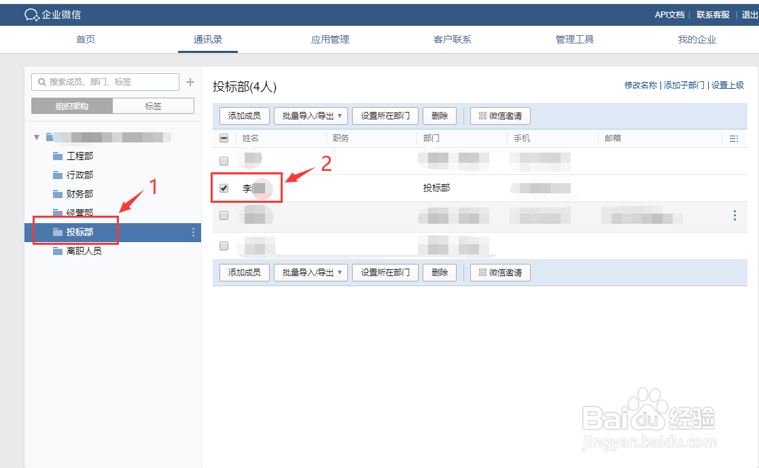The height and width of the screenshot is (468, 759).
Task: Uncheck the checkbox on the 李 member row
Action: (224, 188)
